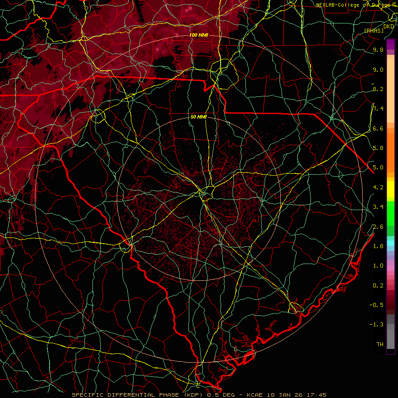Select the -0.5 legend value
The width and height of the screenshot is (398, 398).
(x=376, y=305)
